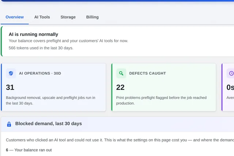The image size is (234, 156).
Task: Click the AI operations count 31
Action: [10, 87]
